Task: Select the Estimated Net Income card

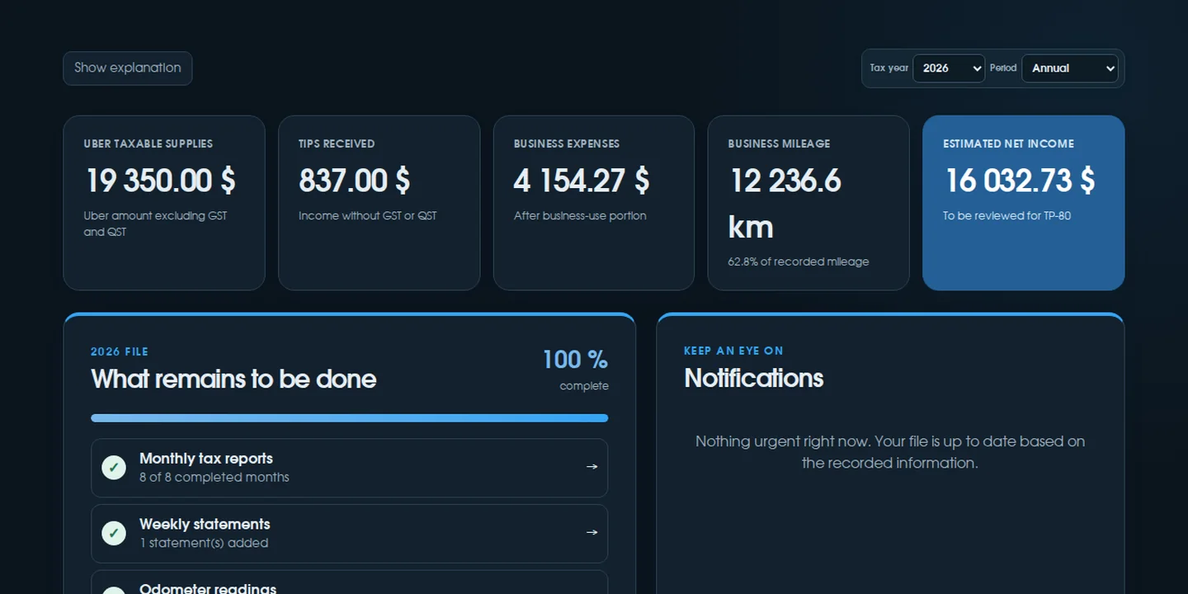Action: click(x=1024, y=203)
